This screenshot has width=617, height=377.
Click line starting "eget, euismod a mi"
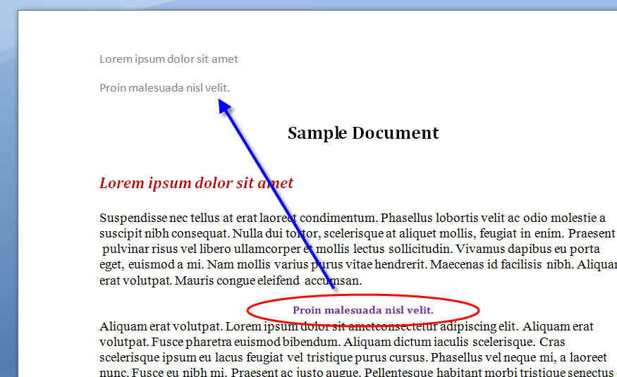tap(358, 264)
